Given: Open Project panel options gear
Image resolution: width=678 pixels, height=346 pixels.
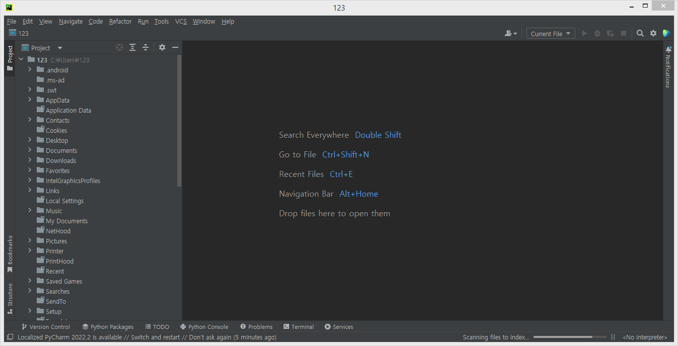Looking at the screenshot, I should click(162, 47).
